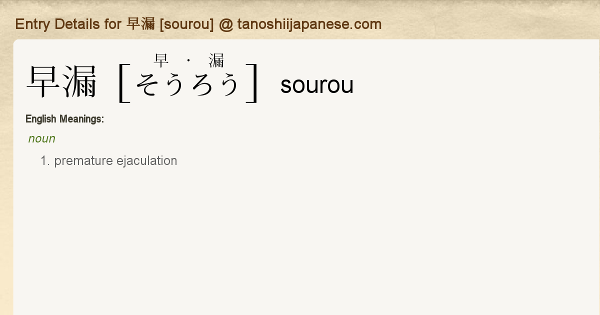Click the English Meanings heading
This screenshot has height=315, width=600.
pyautogui.click(x=64, y=119)
